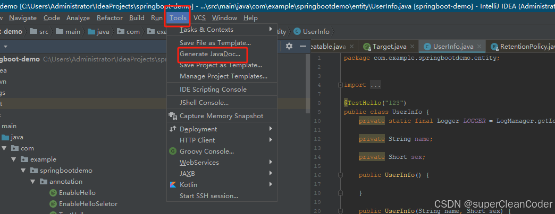Screen dimensions: 555x214
Task: Click the com breadcrumb package
Action: click(129, 32)
